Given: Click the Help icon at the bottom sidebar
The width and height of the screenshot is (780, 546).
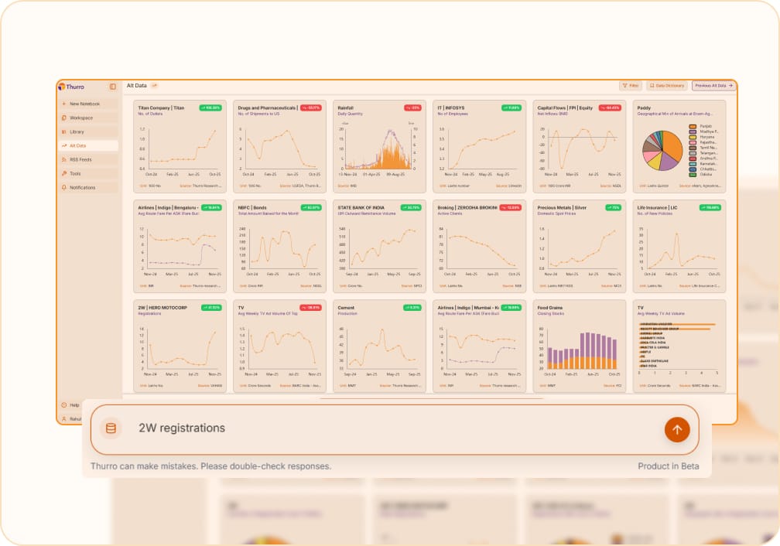Looking at the screenshot, I should coord(64,404).
